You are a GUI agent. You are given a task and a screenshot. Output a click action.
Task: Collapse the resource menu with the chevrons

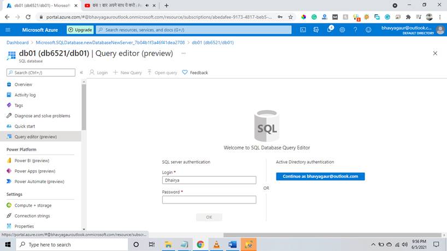[81, 73]
